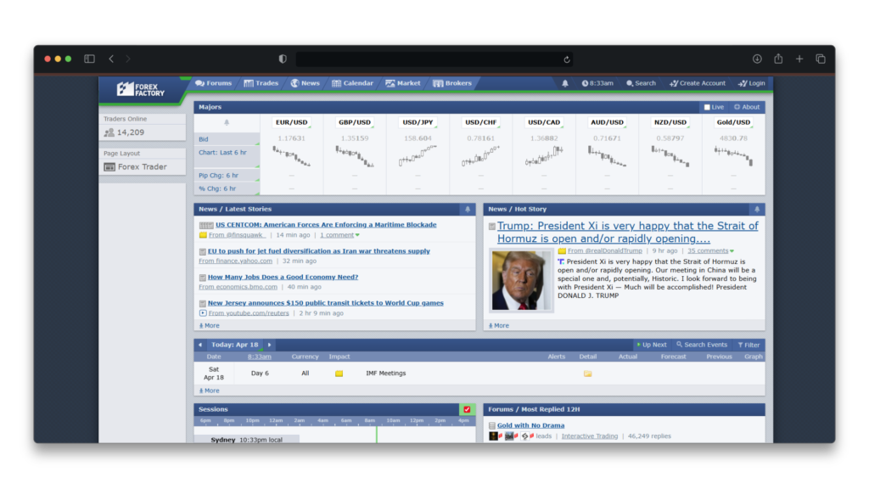
Task: Select the USD/CHF pair button
Action: (x=480, y=122)
